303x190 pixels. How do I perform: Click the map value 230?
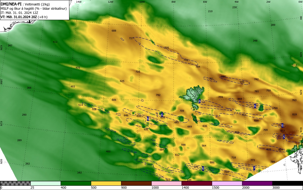(235, 7)
